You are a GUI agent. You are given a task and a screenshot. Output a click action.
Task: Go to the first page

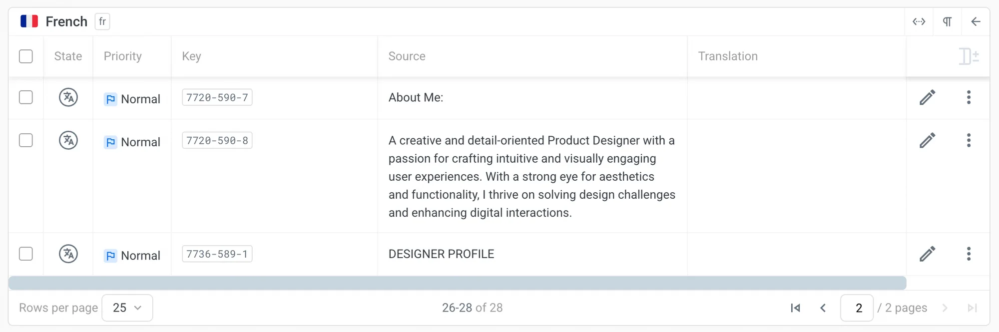(796, 308)
